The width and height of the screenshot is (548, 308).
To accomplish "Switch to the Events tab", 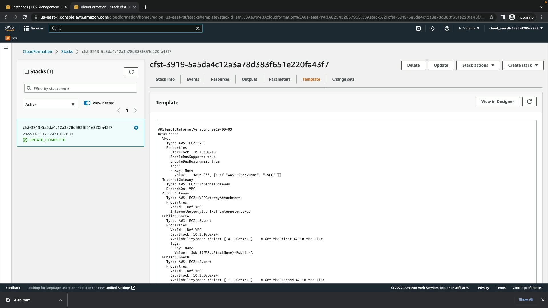I will [193, 79].
